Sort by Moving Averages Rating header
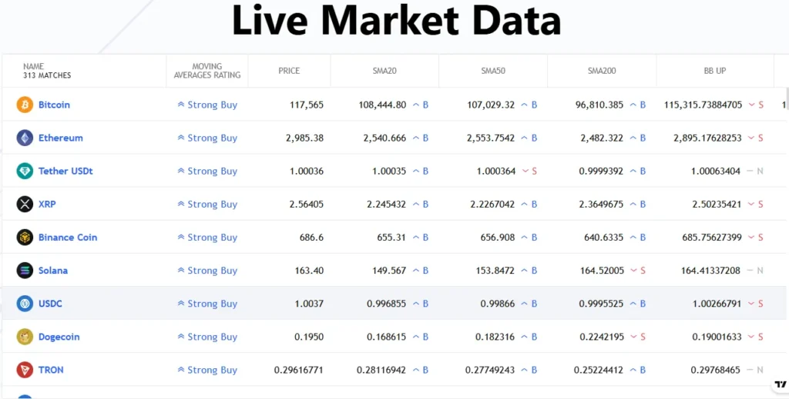Screen dimensions: 789x399 pos(206,71)
